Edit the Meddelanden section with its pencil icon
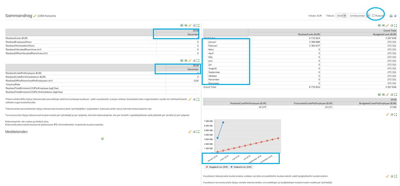 190,132
